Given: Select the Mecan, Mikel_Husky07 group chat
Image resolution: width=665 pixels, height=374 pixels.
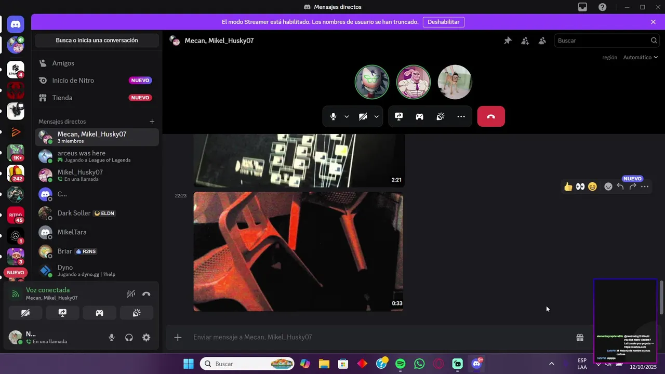Looking at the screenshot, I should coord(97,137).
